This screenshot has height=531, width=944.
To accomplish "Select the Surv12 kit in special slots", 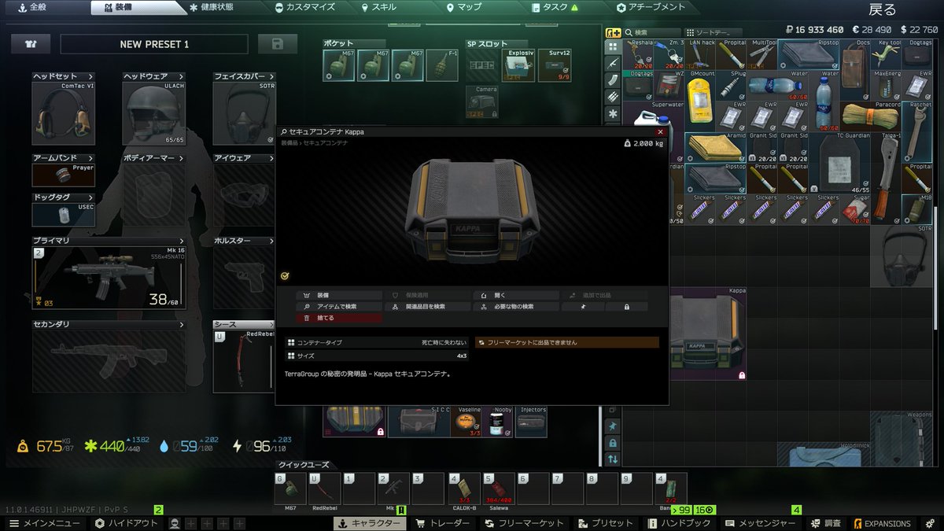I will click(x=555, y=65).
